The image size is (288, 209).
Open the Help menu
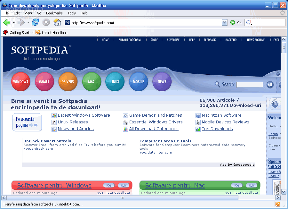point(84,13)
